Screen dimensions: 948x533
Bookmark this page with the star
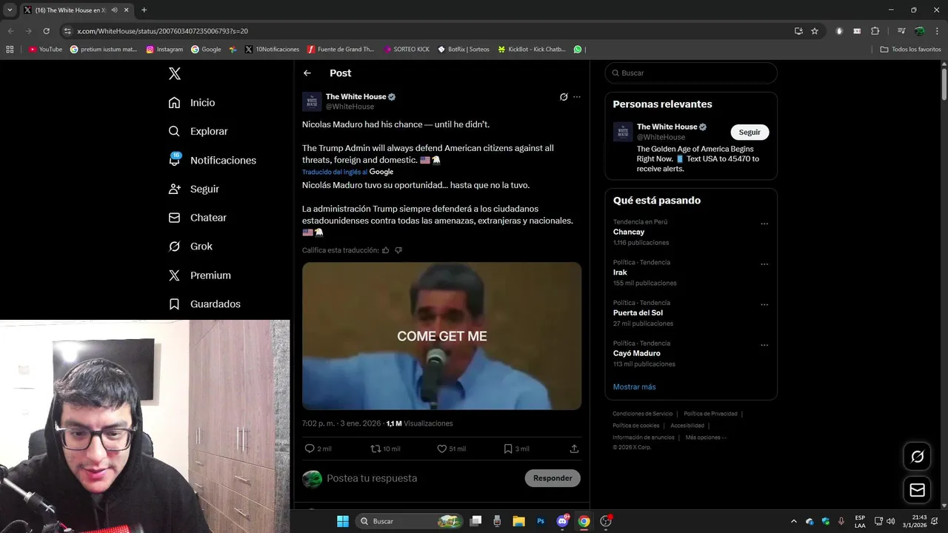pyautogui.click(x=815, y=31)
